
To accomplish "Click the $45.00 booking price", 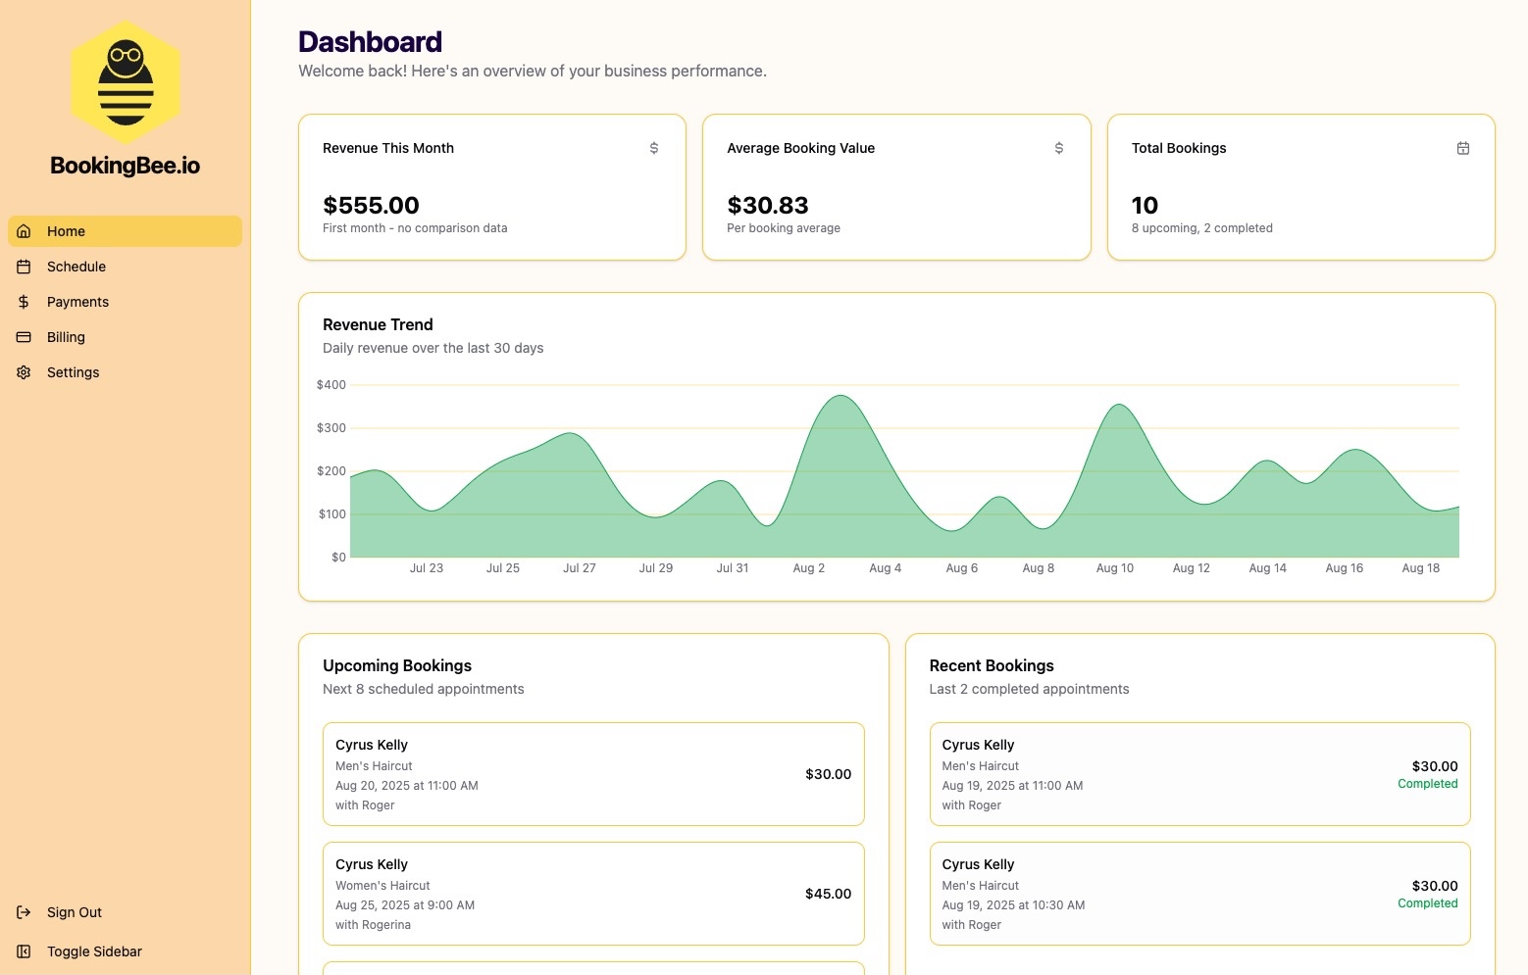I will pyautogui.click(x=829, y=894).
